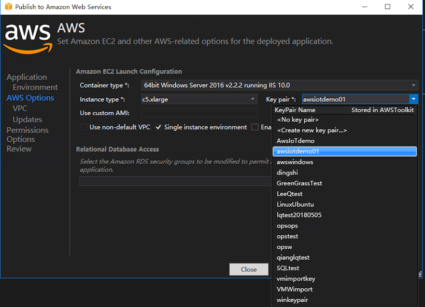Select qianglqtest key pair
425x307 pixels.
pos(345,257)
